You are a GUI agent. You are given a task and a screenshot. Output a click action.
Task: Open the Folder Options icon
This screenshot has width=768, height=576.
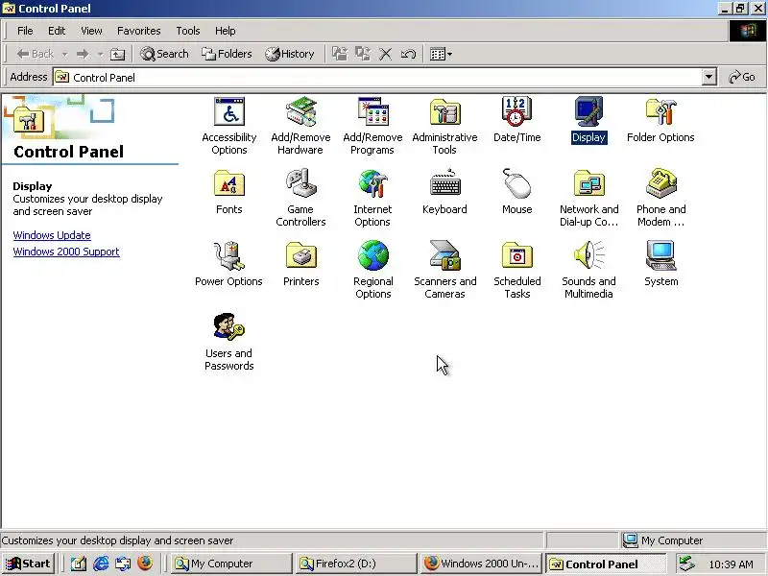660,120
